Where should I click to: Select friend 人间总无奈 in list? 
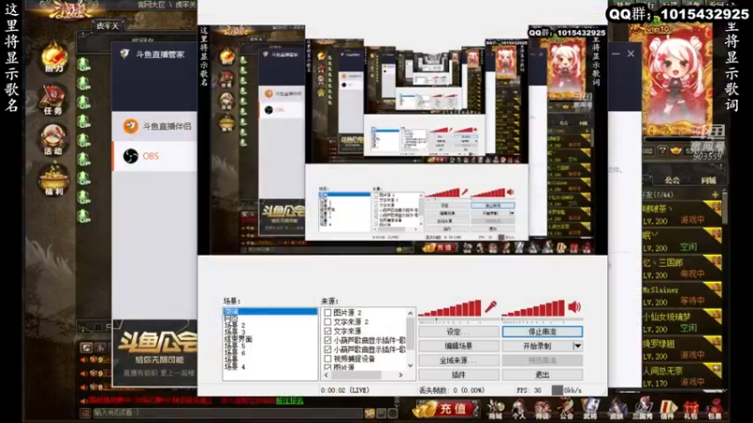coord(681,377)
